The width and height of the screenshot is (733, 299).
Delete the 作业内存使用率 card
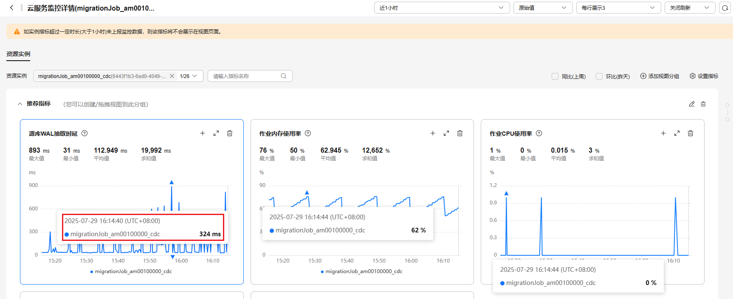point(460,133)
